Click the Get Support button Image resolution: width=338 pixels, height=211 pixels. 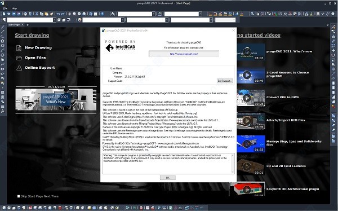tap(225, 81)
